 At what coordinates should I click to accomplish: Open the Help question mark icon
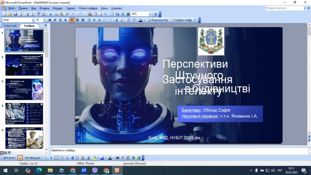(155, 14)
